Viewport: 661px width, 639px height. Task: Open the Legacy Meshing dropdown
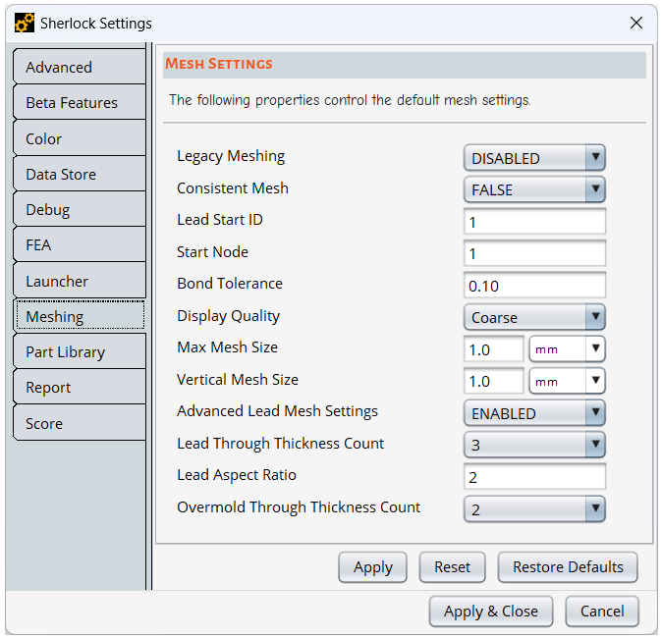[534, 158]
